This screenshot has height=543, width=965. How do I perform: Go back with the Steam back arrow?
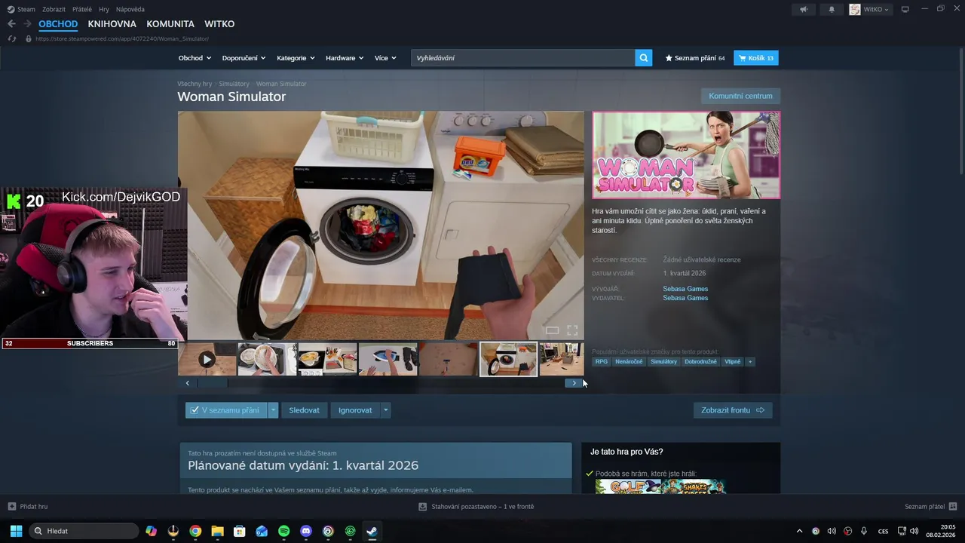point(11,24)
